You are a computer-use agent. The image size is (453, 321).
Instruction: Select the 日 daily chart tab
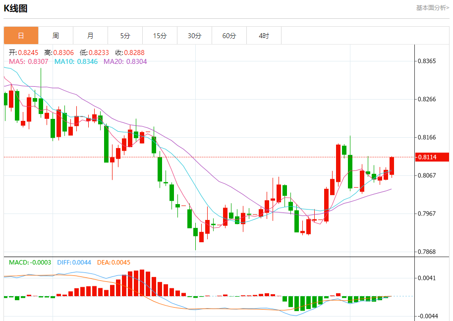pos(21,36)
